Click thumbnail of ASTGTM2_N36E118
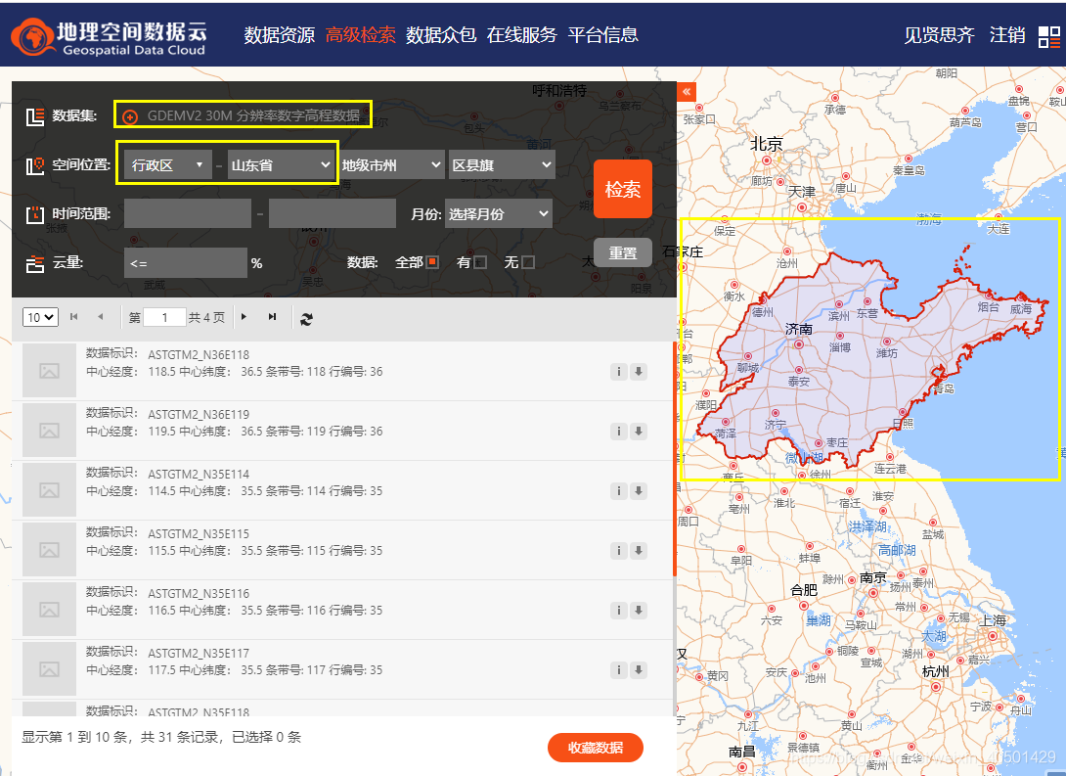 [x=49, y=371]
